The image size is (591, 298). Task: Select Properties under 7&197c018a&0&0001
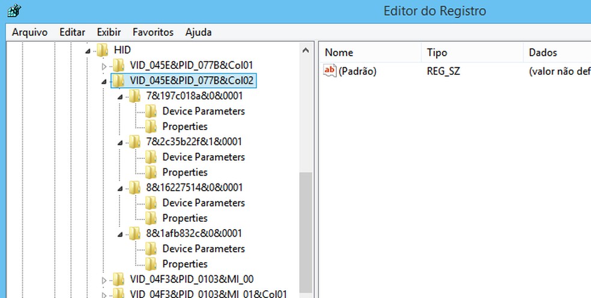click(x=185, y=127)
